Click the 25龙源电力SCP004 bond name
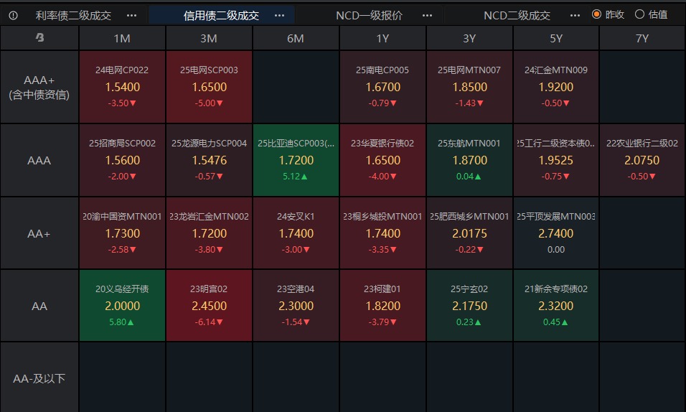This screenshot has width=686, height=412. pyautogui.click(x=209, y=143)
